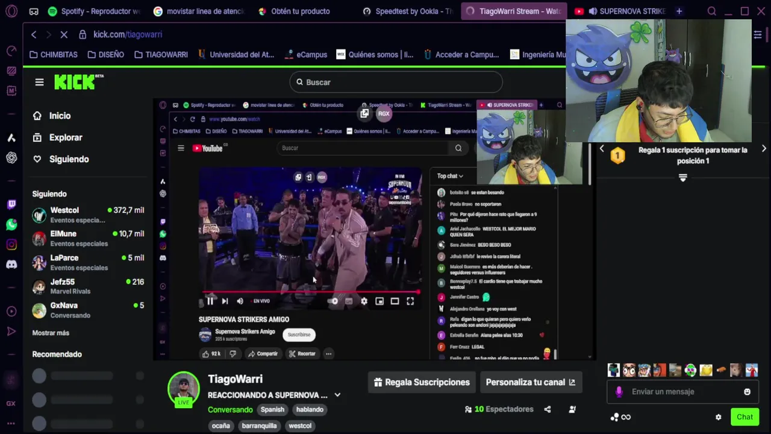771x434 pixels.
Task: Open Jefz55 channel in Siguiendo list
Action: [x=88, y=286]
